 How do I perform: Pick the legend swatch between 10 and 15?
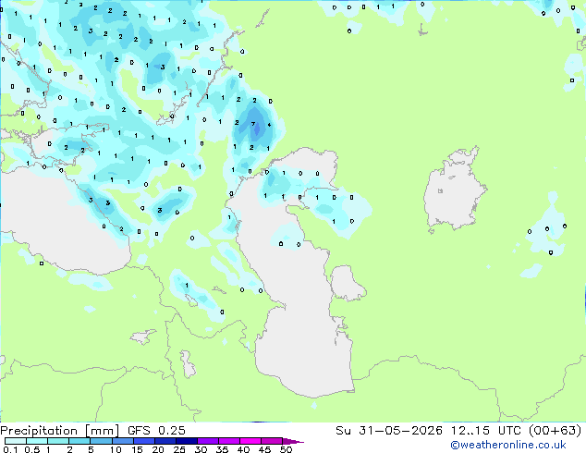(122, 441)
